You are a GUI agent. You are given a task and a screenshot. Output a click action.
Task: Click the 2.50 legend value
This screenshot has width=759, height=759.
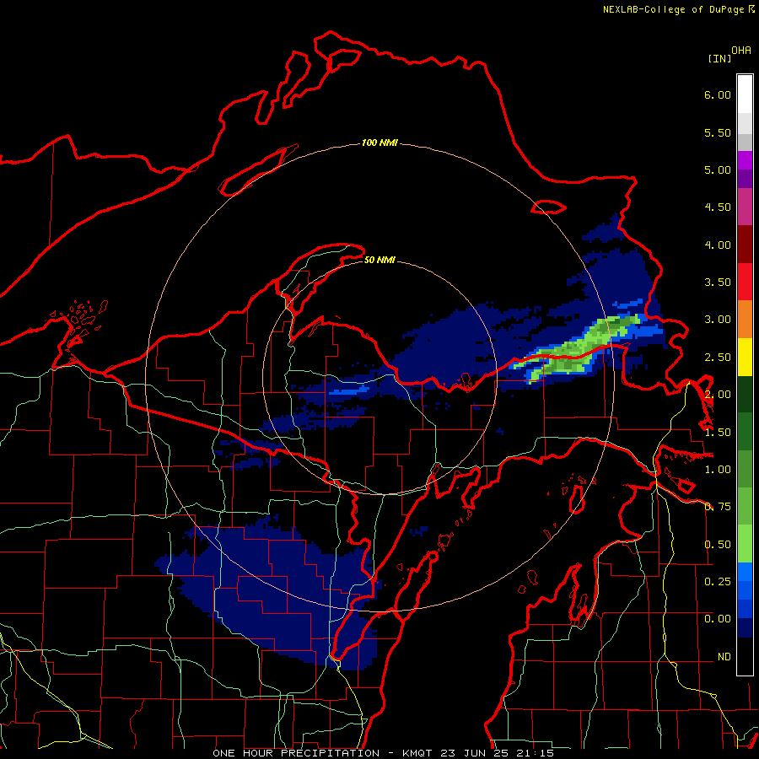[718, 358]
